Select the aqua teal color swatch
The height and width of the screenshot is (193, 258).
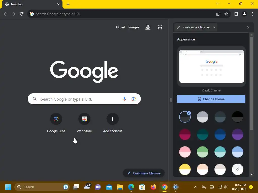[220, 152]
